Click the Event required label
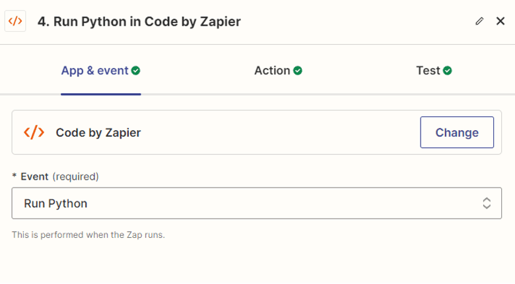 pos(55,176)
